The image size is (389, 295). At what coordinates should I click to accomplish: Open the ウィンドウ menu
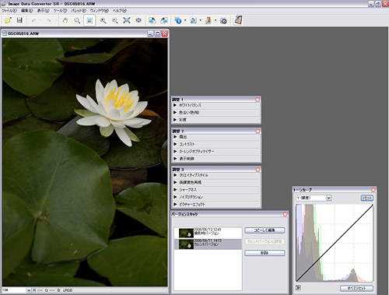[99, 11]
